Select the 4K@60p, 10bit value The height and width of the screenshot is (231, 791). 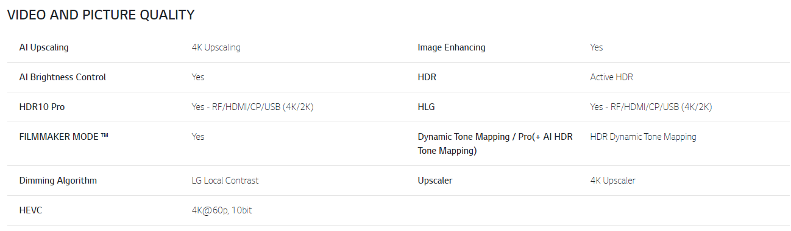222,210
